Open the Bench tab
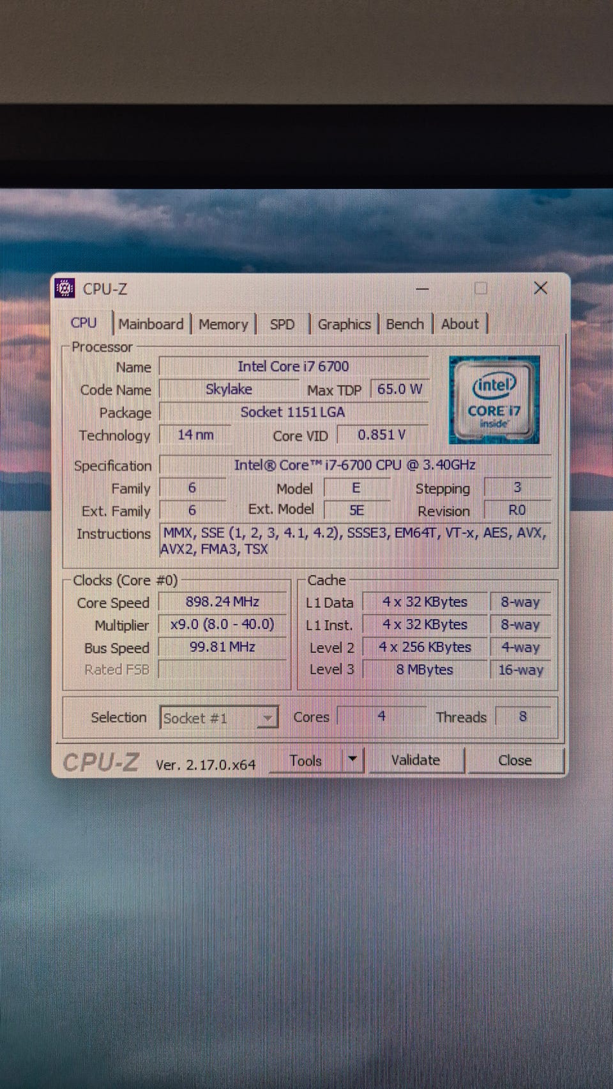Viewport: 613px width, 1089px height. click(405, 324)
